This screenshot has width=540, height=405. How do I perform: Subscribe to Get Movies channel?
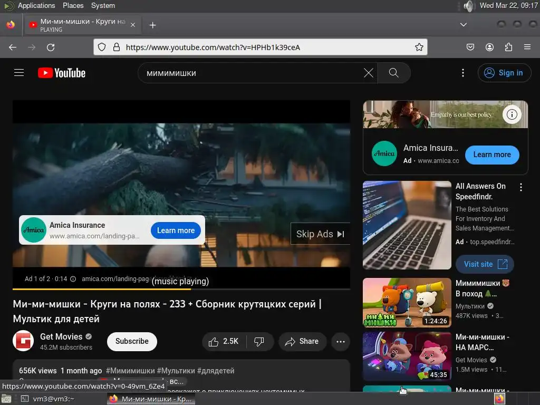[x=132, y=341]
